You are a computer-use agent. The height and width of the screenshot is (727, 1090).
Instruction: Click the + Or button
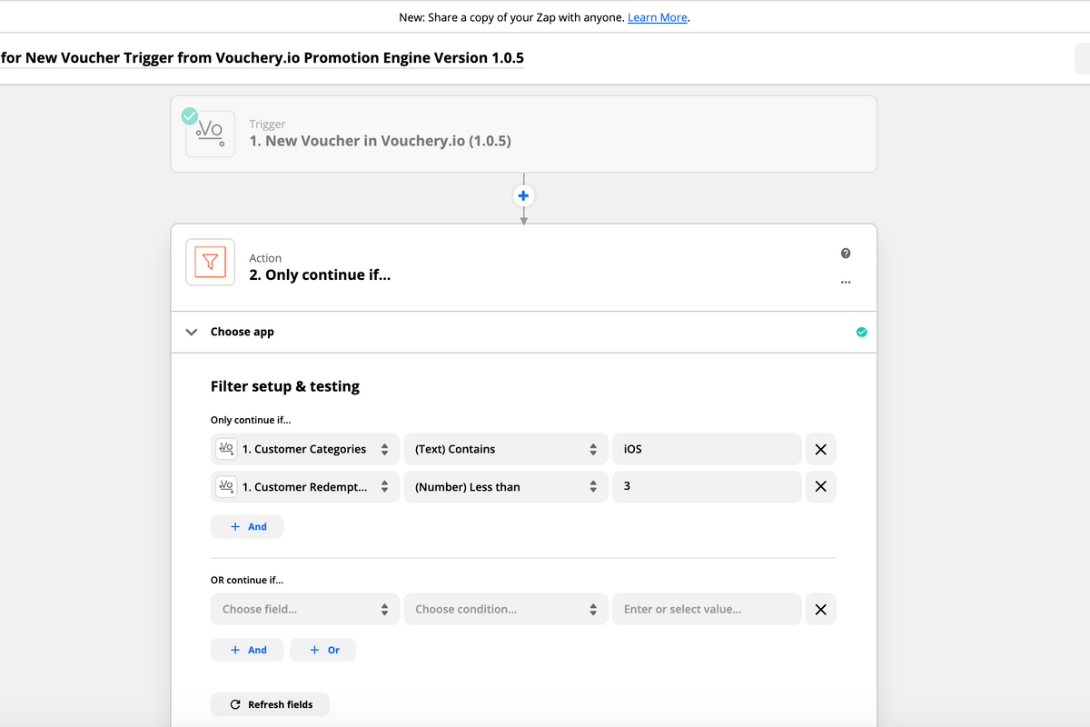pos(323,650)
